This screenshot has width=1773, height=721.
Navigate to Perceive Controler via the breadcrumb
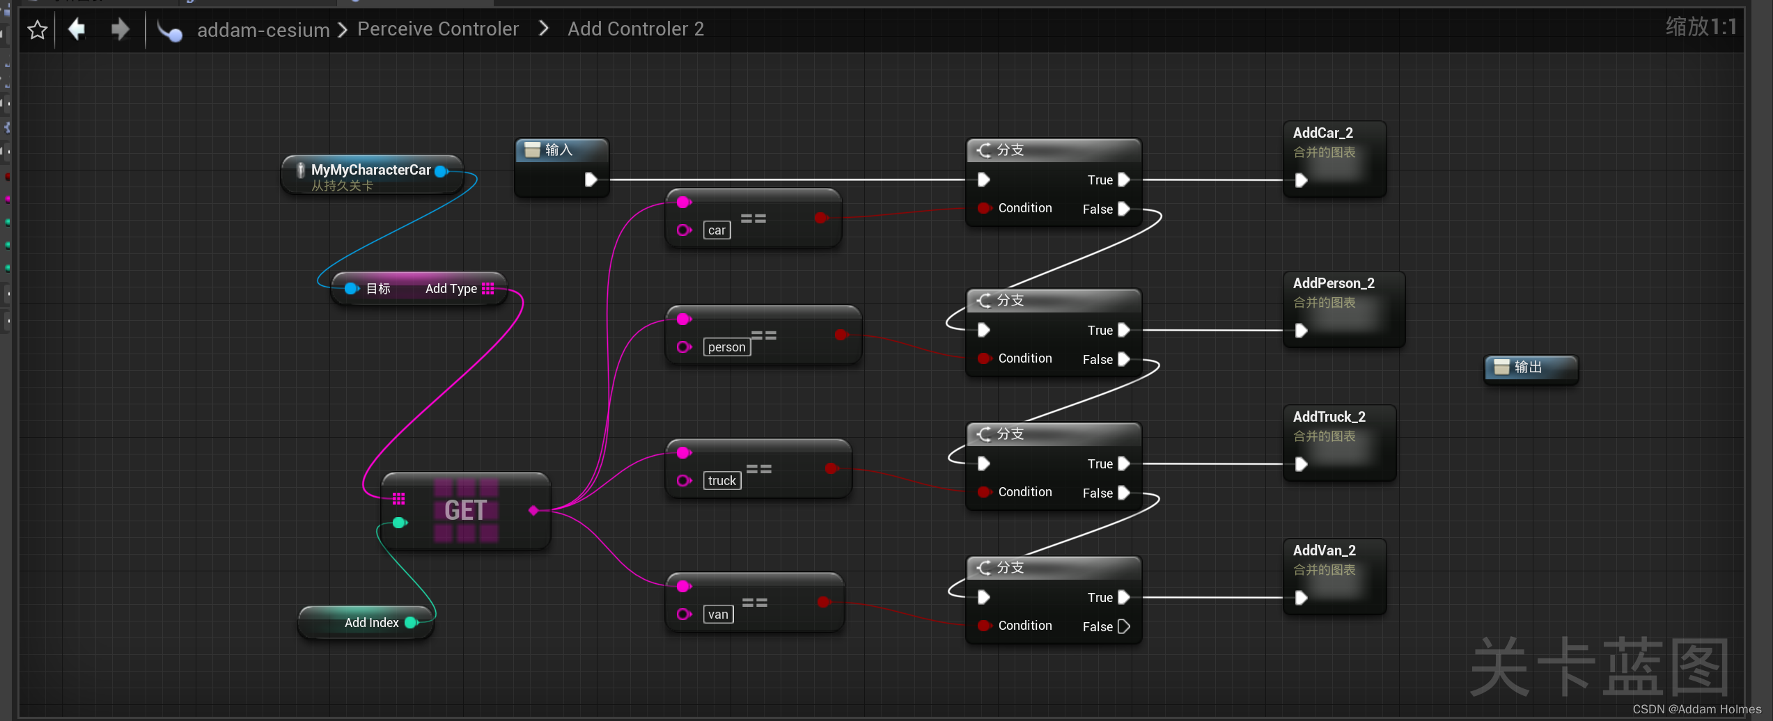[437, 29]
